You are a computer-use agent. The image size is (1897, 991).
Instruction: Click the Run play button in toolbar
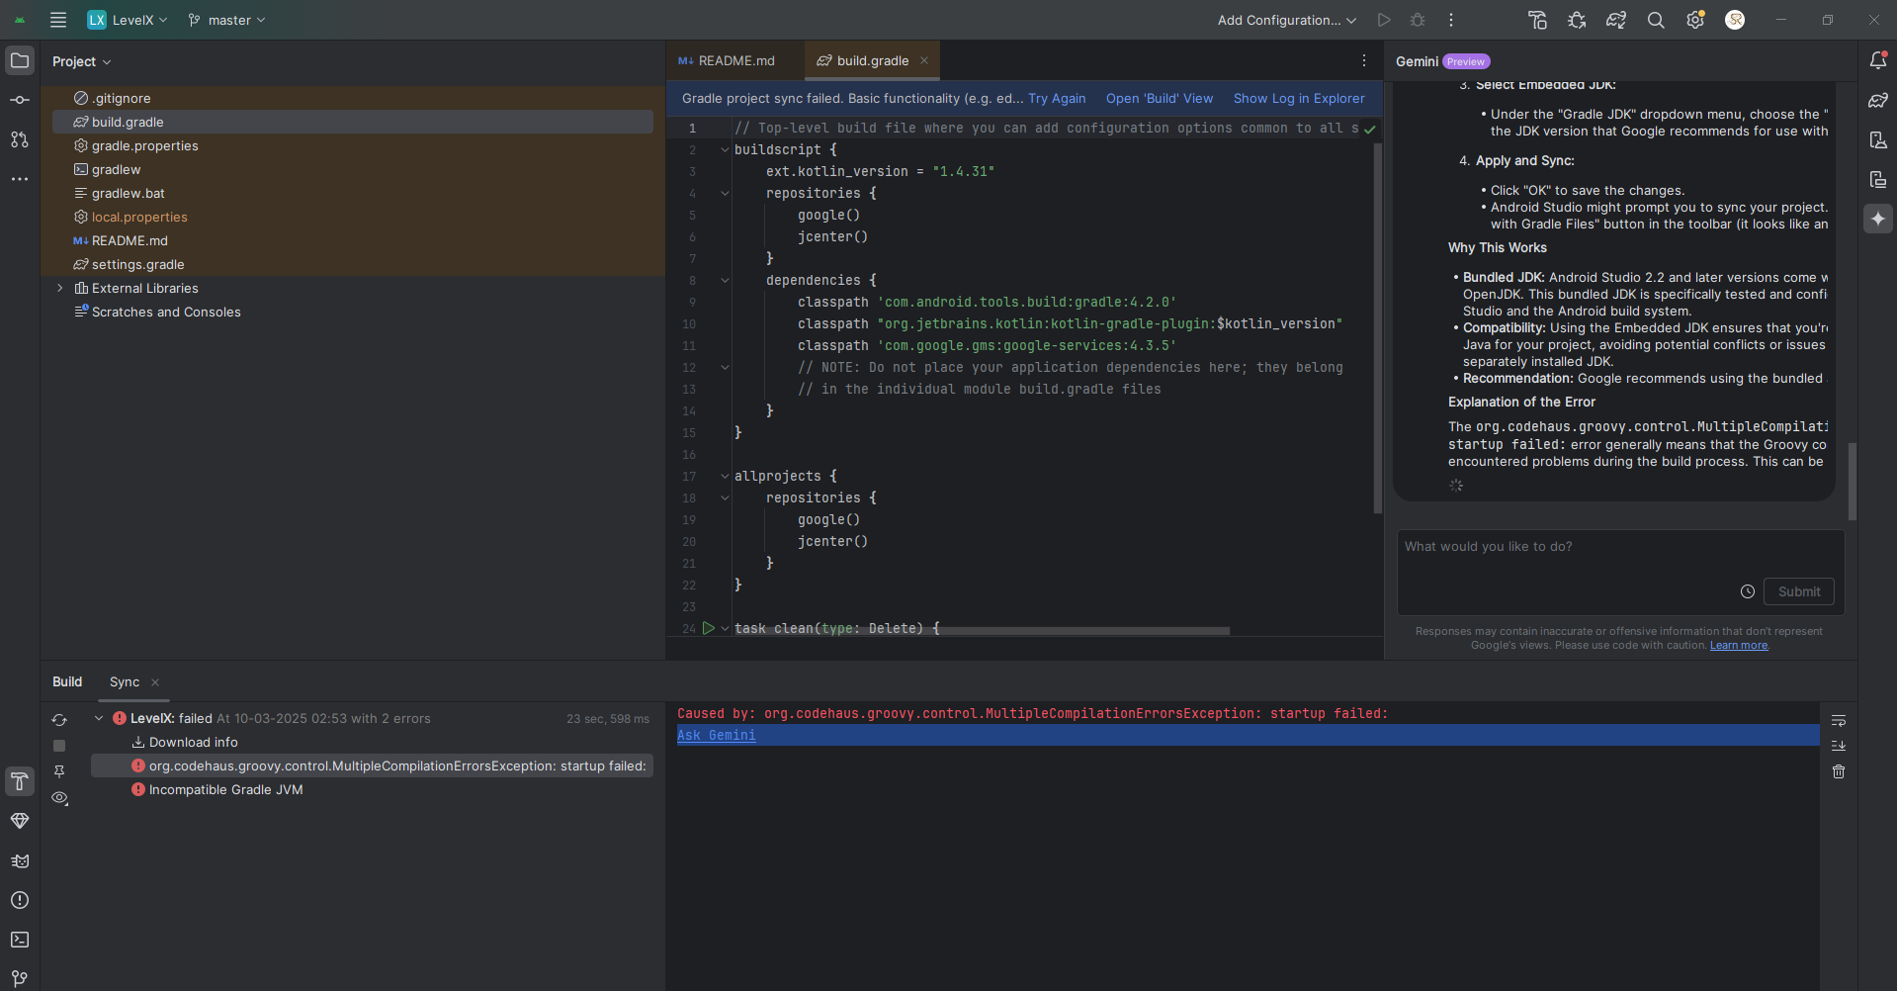pyautogui.click(x=1384, y=20)
